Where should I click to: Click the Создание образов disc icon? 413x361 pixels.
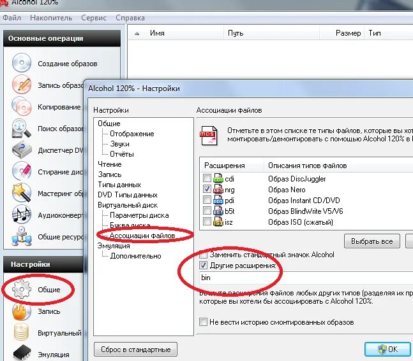pyautogui.click(x=22, y=62)
